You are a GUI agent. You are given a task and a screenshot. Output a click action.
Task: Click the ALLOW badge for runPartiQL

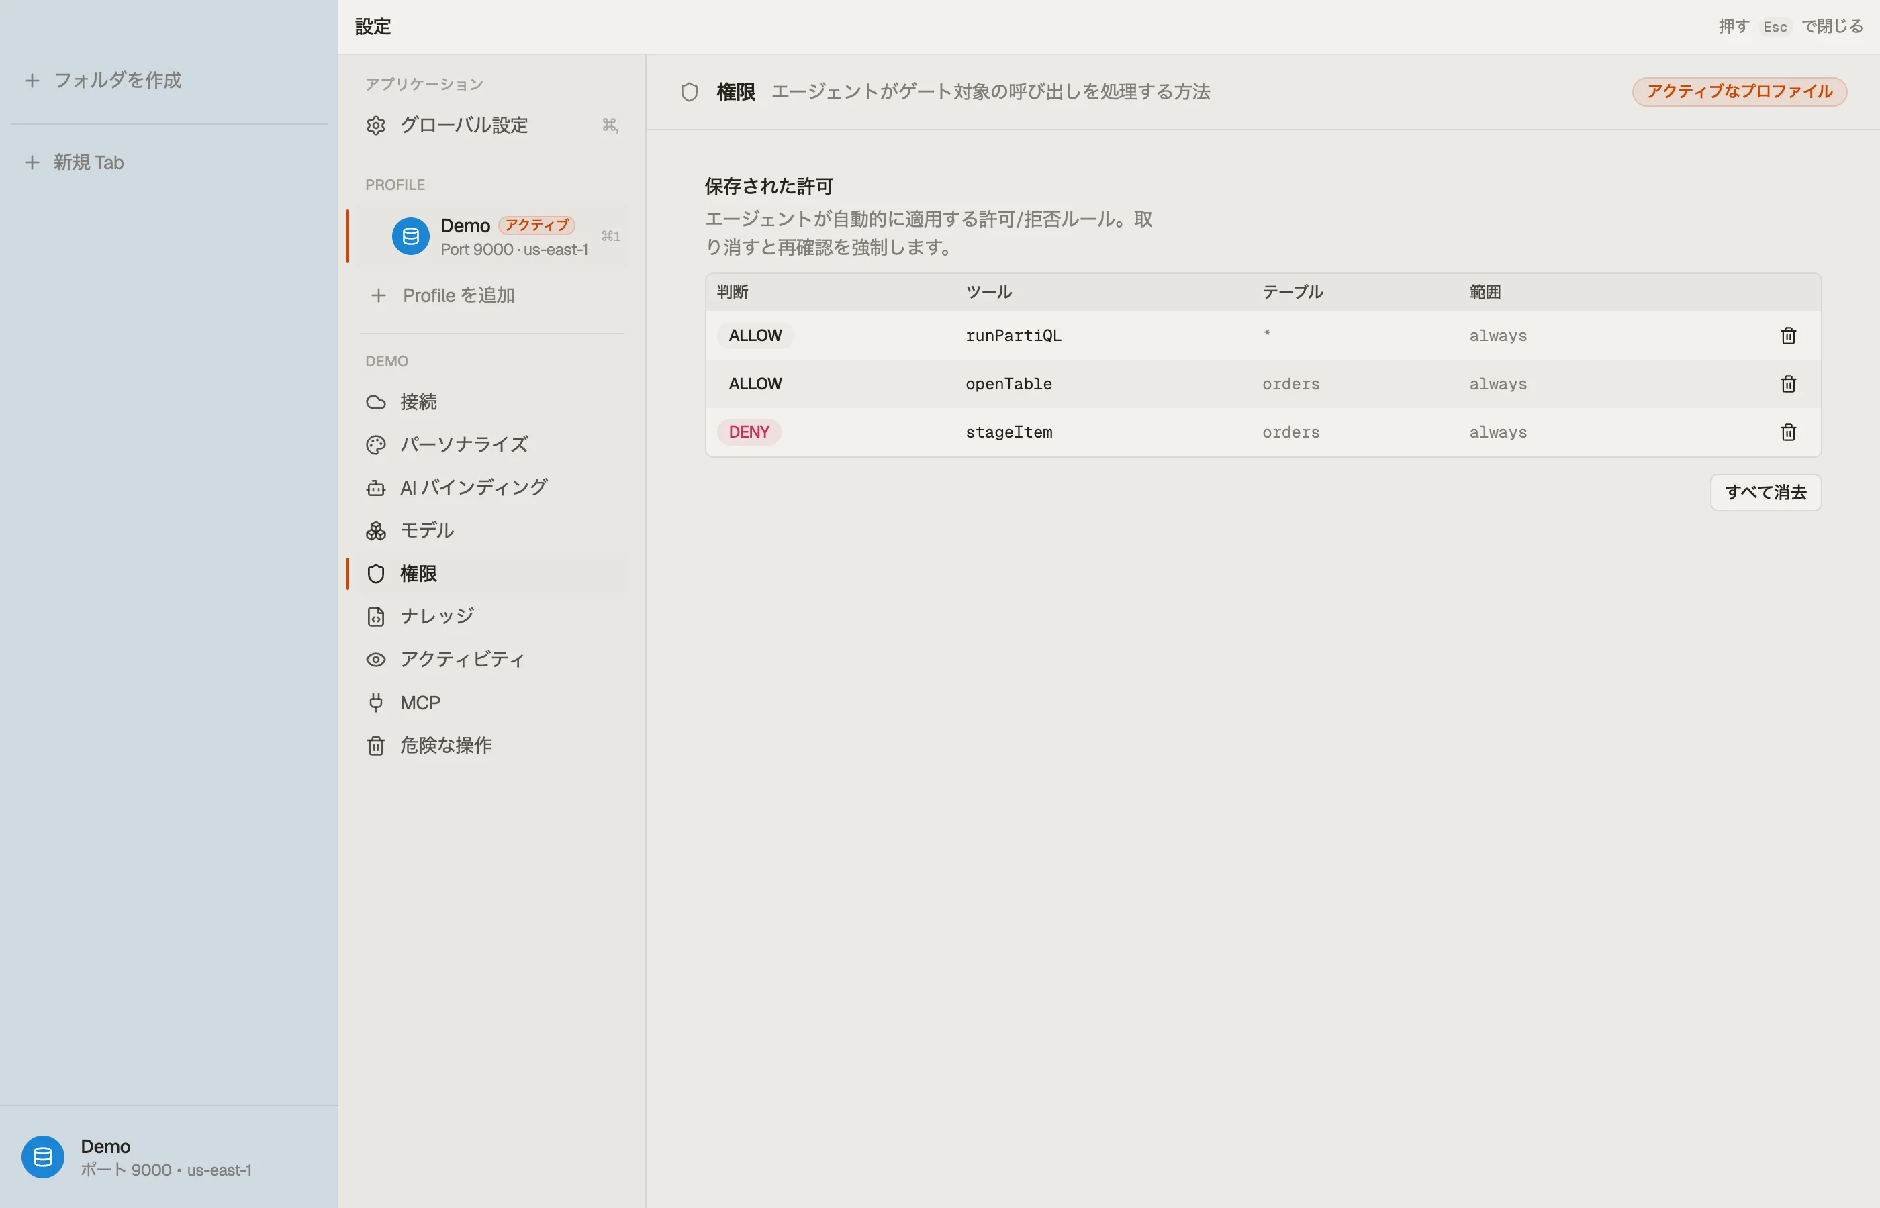755,336
